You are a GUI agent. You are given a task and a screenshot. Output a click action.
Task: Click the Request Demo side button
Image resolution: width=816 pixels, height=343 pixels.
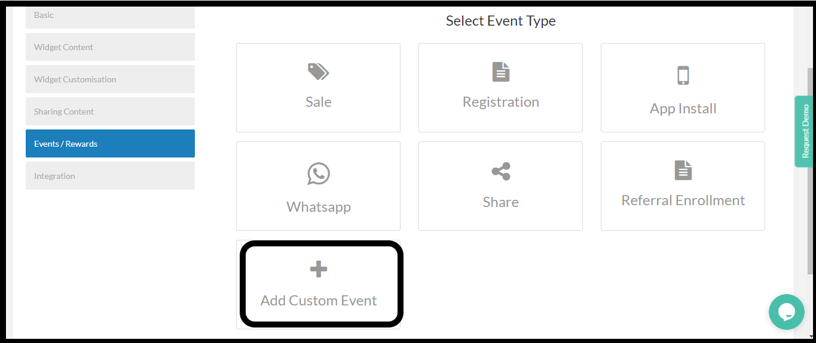[x=805, y=131]
